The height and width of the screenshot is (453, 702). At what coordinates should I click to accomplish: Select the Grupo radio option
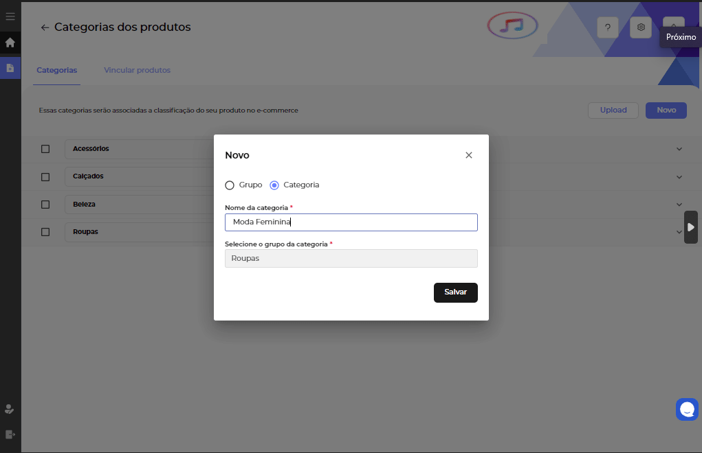click(230, 185)
